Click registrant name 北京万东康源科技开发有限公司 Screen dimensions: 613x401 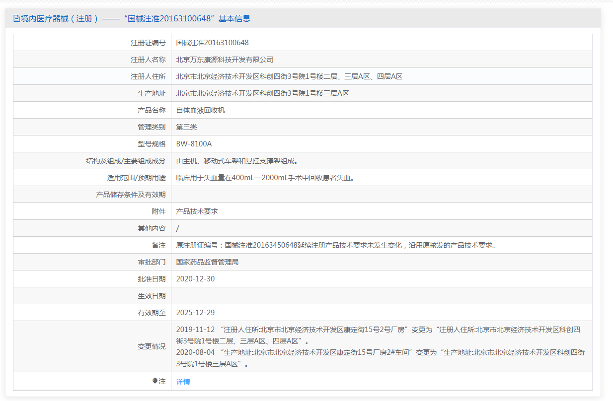pyautogui.click(x=225, y=60)
